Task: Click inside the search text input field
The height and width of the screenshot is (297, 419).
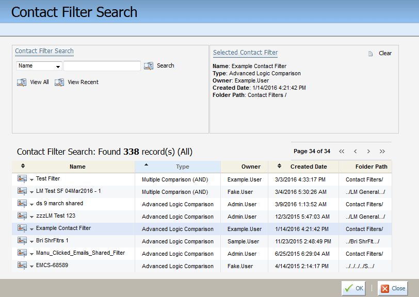Action: [x=102, y=65]
